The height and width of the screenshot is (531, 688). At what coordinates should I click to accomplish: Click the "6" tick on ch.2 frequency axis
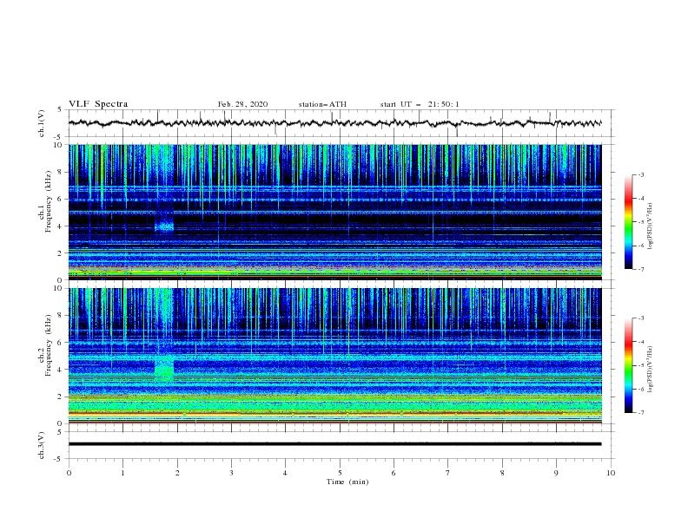61,343
